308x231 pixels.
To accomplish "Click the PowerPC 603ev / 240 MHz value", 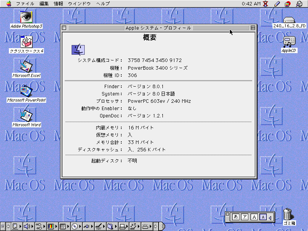I will tap(159, 101).
